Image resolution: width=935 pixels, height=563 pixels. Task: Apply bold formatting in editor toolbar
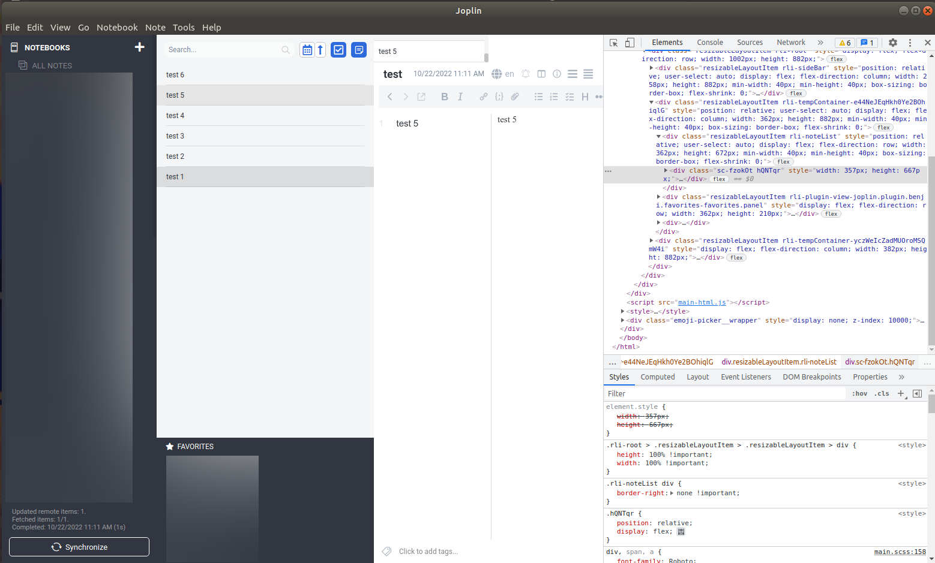445,97
